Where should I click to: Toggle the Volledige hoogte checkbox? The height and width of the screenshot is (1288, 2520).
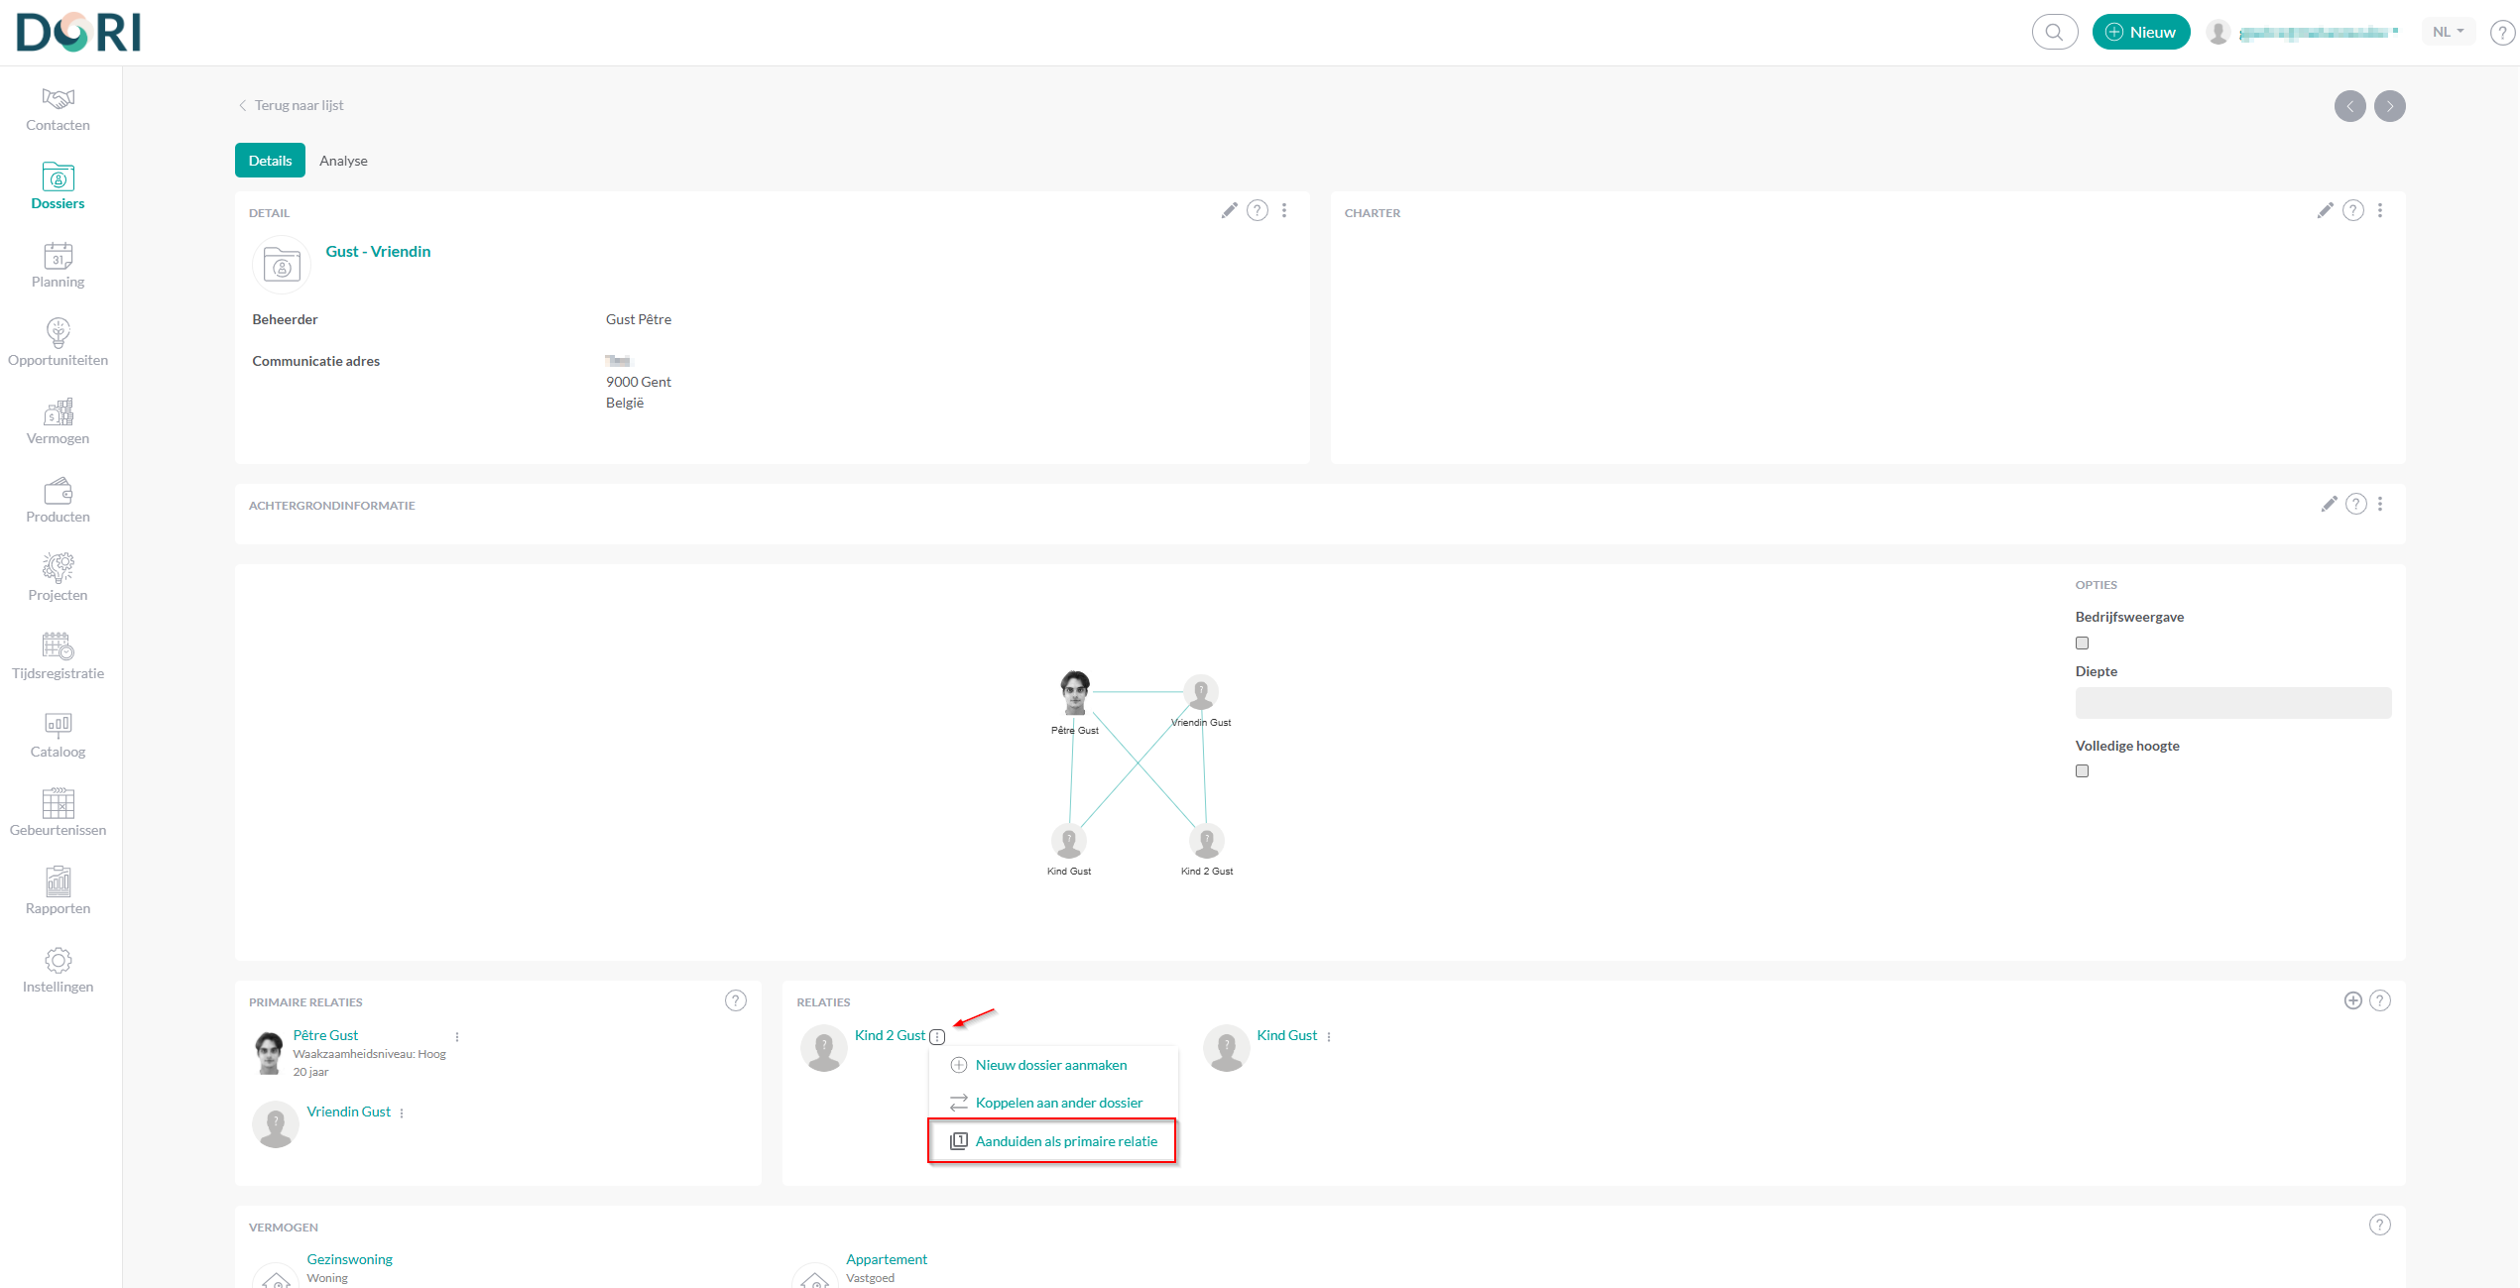click(2082, 770)
